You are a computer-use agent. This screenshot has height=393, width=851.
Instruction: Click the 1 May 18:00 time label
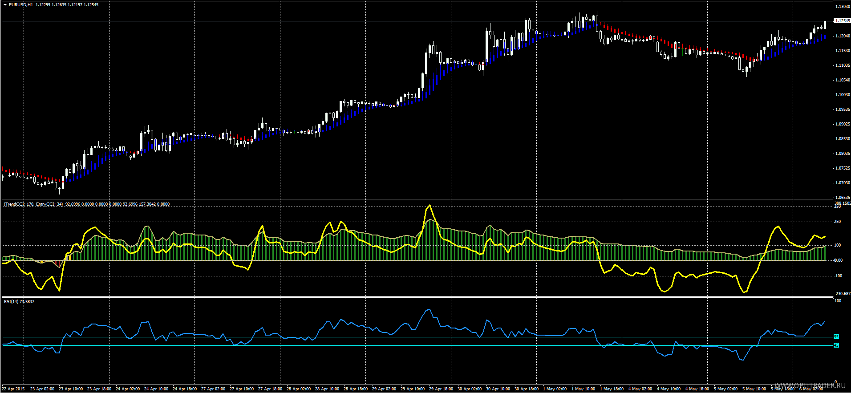tap(612, 389)
